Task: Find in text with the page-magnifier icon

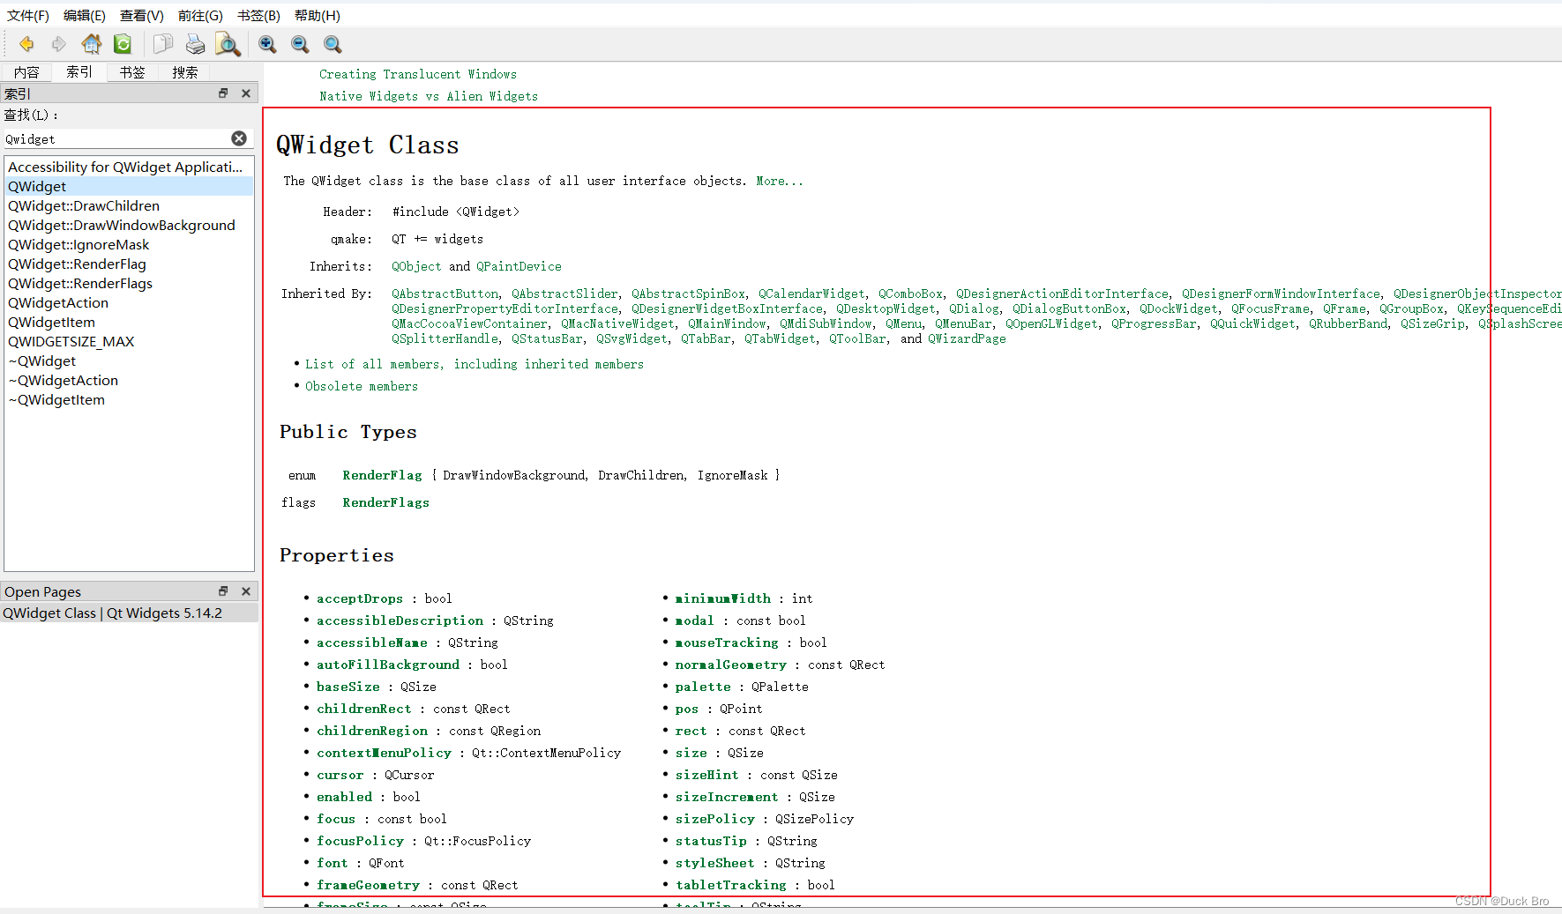Action: pyautogui.click(x=228, y=44)
